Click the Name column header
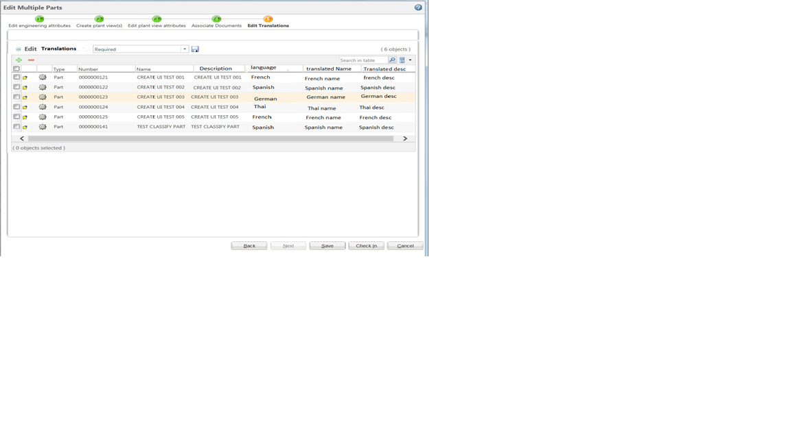 144,69
